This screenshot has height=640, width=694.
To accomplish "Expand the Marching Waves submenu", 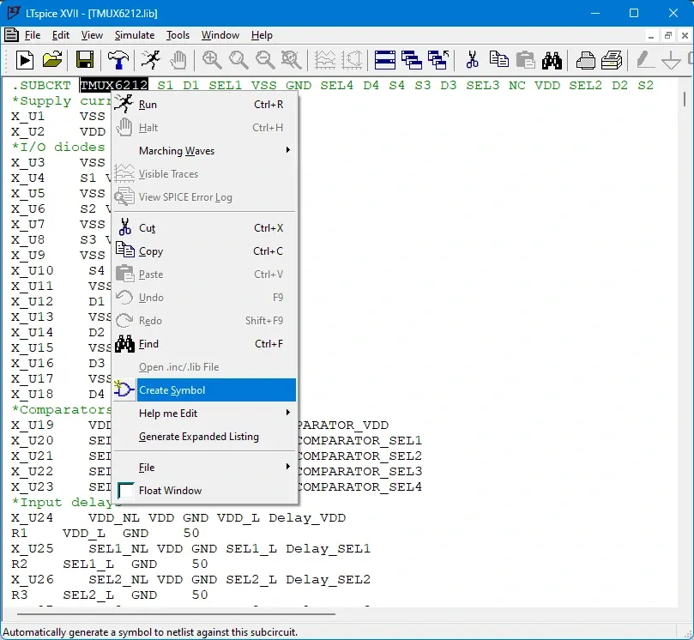I will pos(205,150).
